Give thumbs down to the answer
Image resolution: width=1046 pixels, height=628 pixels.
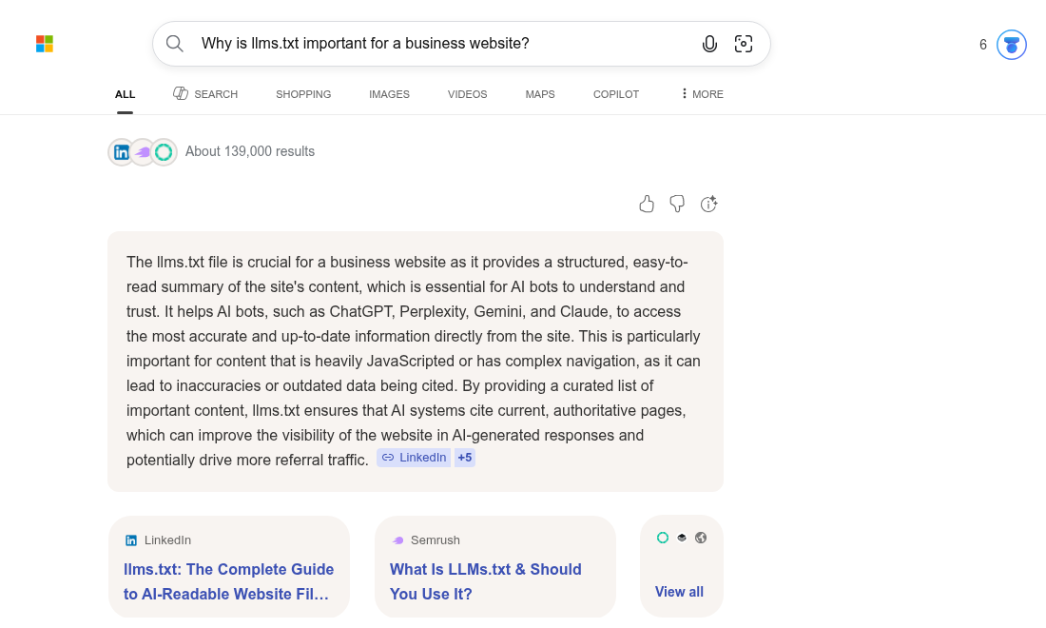click(x=677, y=204)
